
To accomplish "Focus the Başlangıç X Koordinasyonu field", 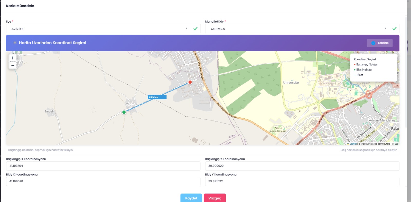I will (x=103, y=166).
